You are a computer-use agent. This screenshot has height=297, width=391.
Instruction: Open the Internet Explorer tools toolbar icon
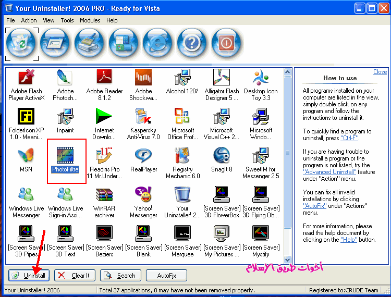click(x=158, y=44)
